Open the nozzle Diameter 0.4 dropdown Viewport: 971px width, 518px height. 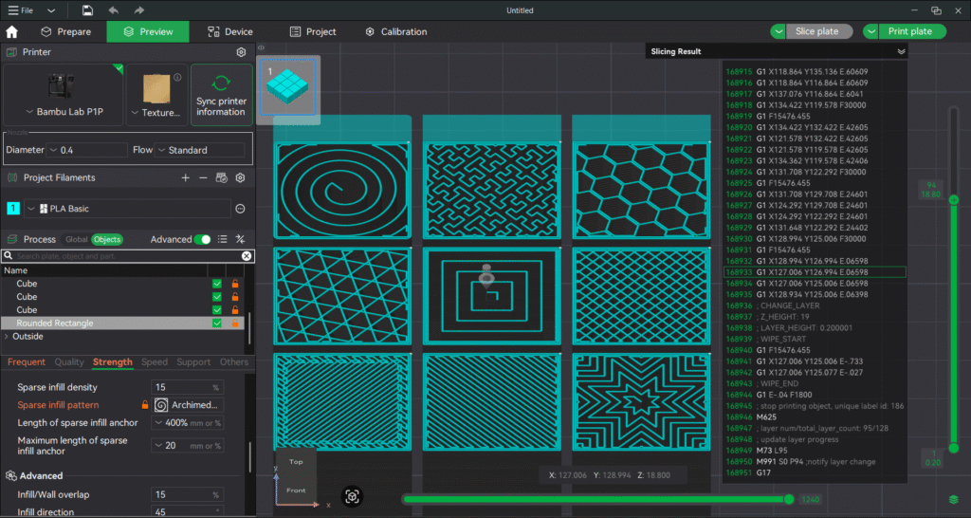pos(87,150)
